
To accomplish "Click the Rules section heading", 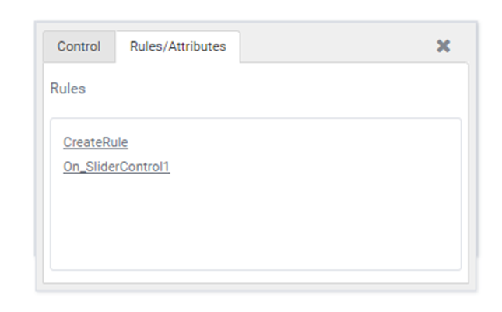I will (68, 89).
